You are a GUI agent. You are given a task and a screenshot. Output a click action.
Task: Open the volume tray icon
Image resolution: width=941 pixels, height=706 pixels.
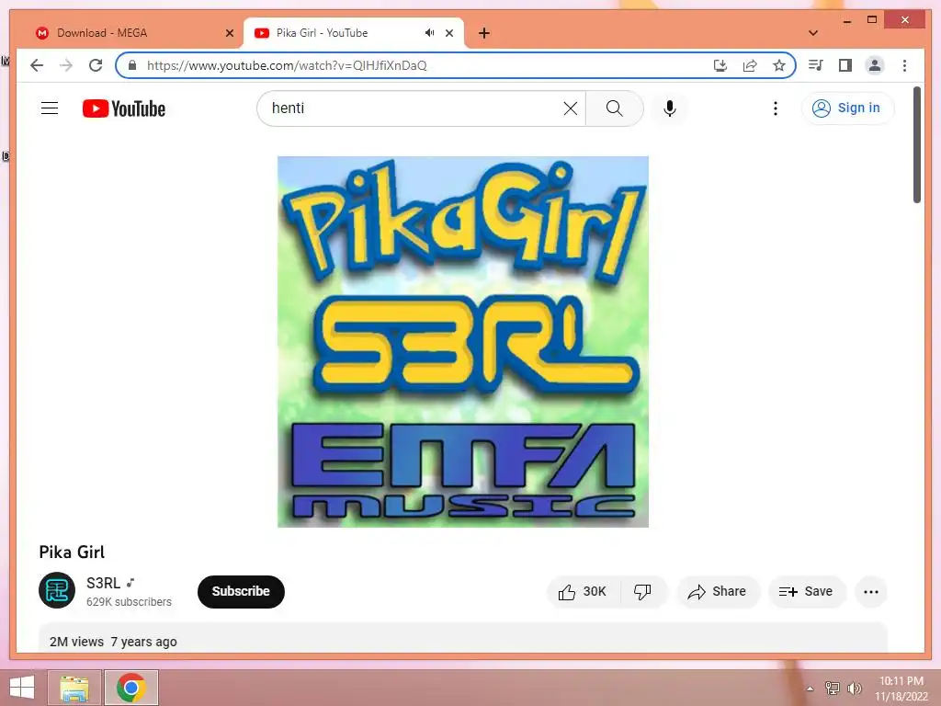854,689
